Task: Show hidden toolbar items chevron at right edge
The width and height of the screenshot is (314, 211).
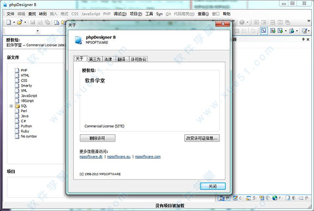Action: [x=309, y=20]
